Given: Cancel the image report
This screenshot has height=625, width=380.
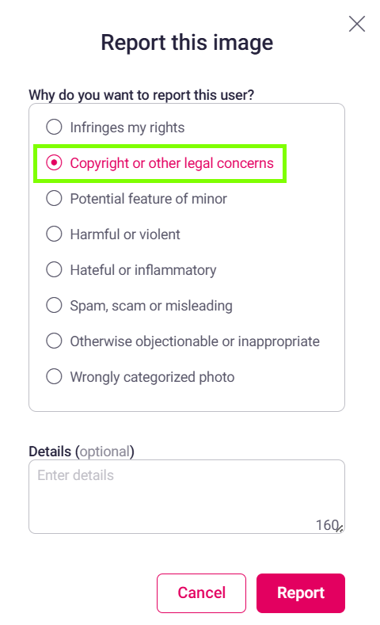Looking at the screenshot, I should 201,593.
